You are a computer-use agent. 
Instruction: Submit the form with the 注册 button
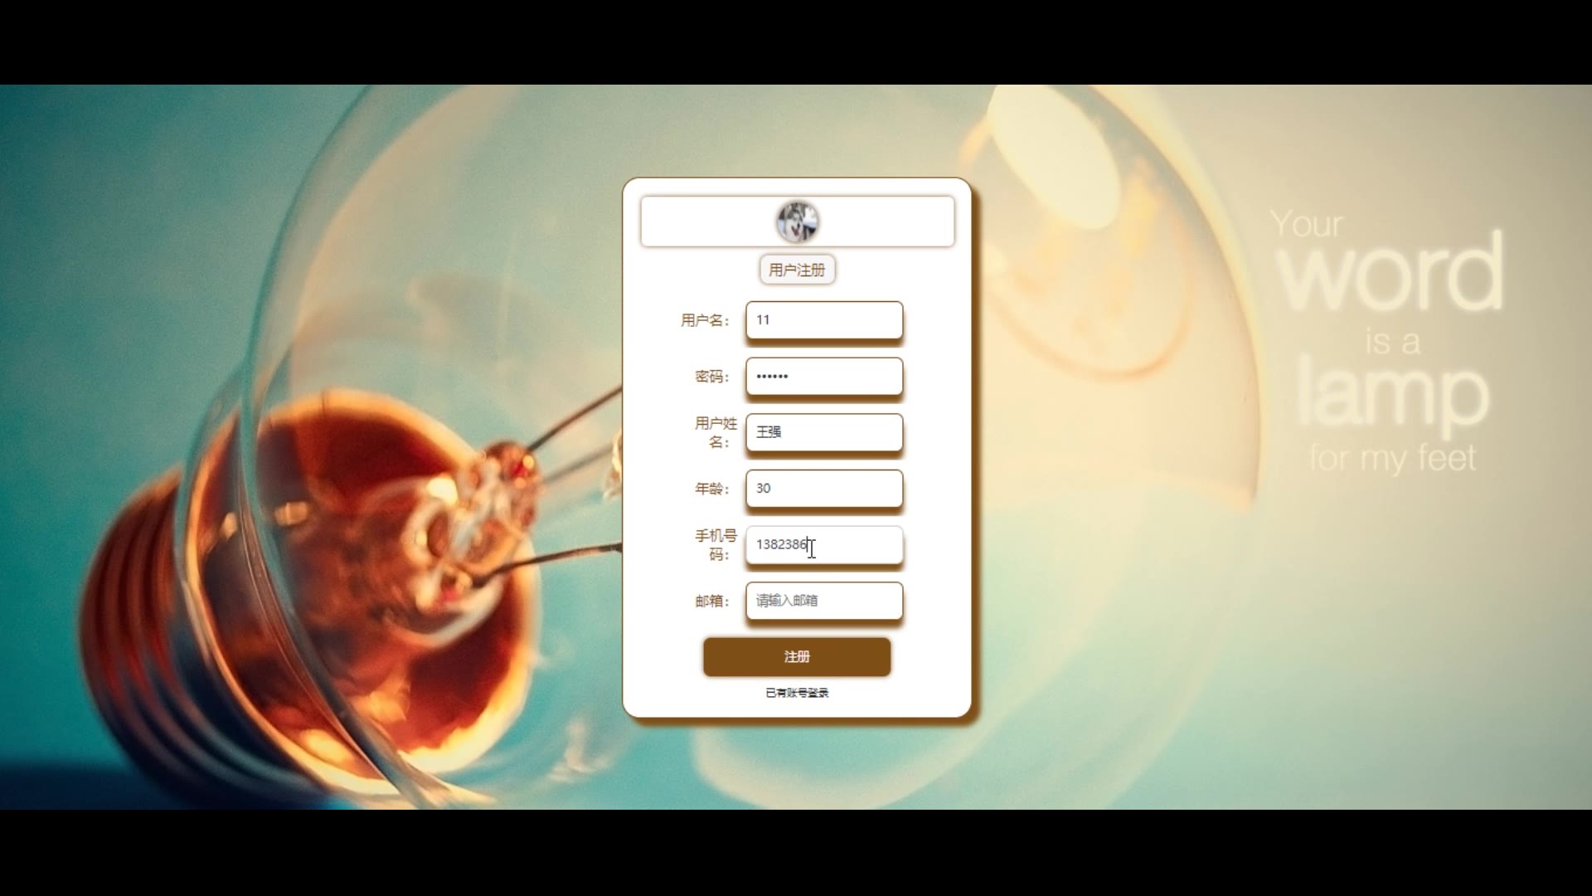click(797, 657)
